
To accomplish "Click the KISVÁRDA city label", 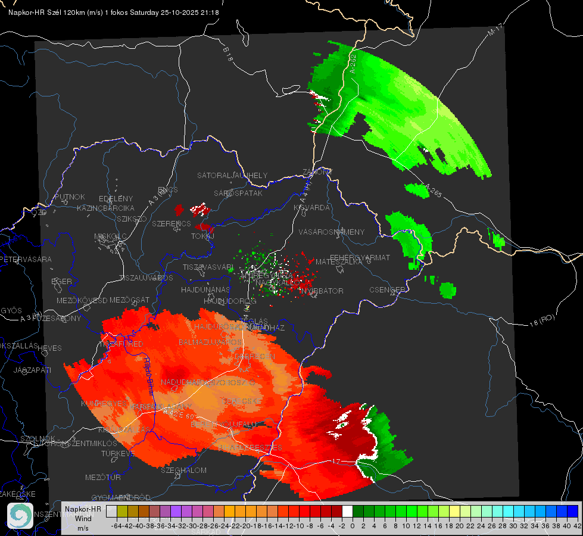I will tap(312, 208).
